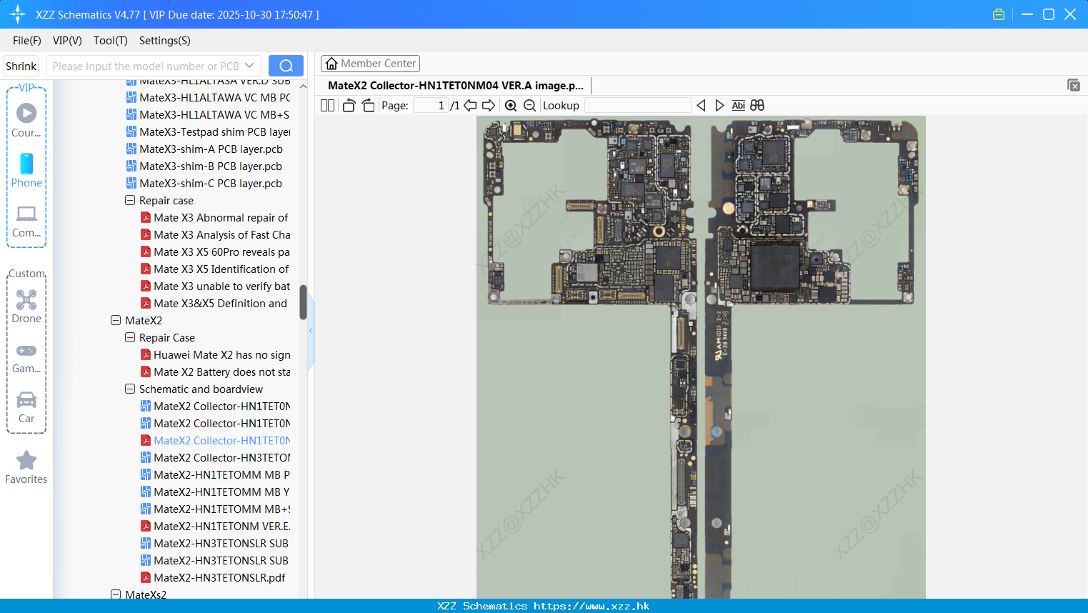Click the Shrink button
The image size is (1088, 613).
click(21, 66)
